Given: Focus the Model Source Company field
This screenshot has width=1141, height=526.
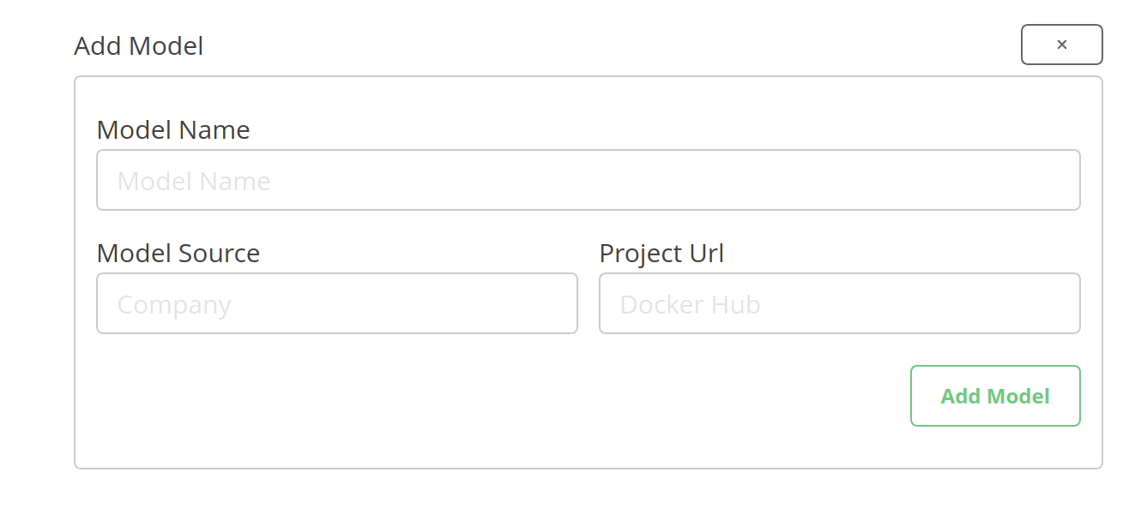Looking at the screenshot, I should coord(337,303).
